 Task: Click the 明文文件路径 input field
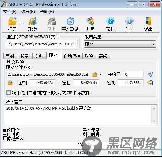48,74
